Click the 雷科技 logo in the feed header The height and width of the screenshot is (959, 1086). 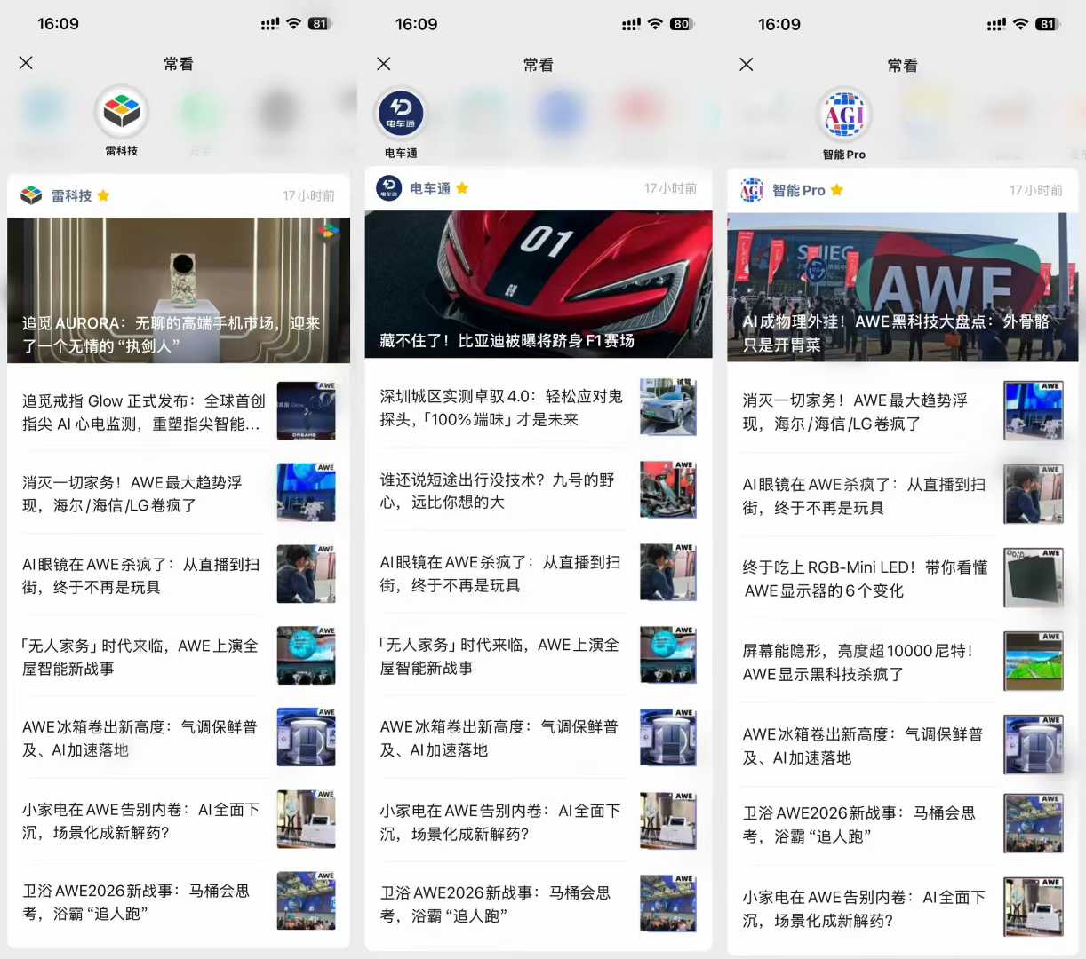(x=31, y=195)
